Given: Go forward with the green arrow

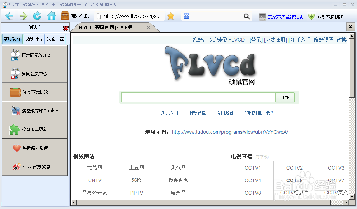Looking at the screenshot, I should pos(23,16).
